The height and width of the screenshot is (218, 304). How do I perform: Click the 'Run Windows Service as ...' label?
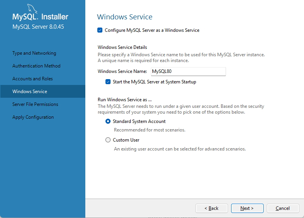click(x=125, y=100)
